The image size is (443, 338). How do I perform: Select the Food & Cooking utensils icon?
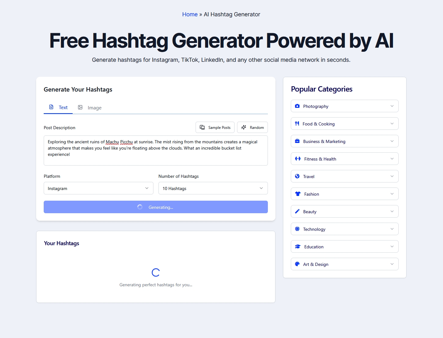(297, 124)
